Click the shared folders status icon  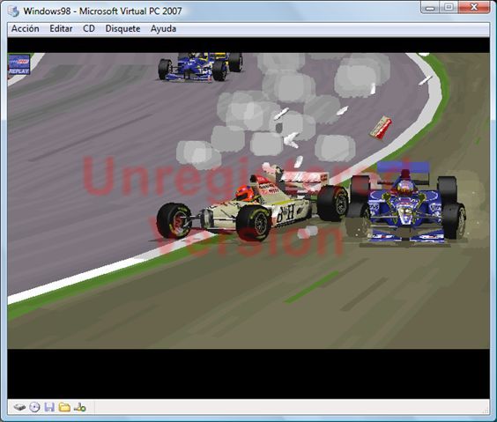64,407
